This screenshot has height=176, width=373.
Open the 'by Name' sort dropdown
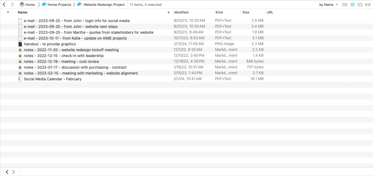click(x=328, y=5)
